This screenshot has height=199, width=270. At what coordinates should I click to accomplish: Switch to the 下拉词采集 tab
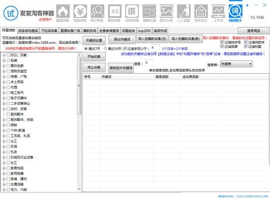[49, 31]
